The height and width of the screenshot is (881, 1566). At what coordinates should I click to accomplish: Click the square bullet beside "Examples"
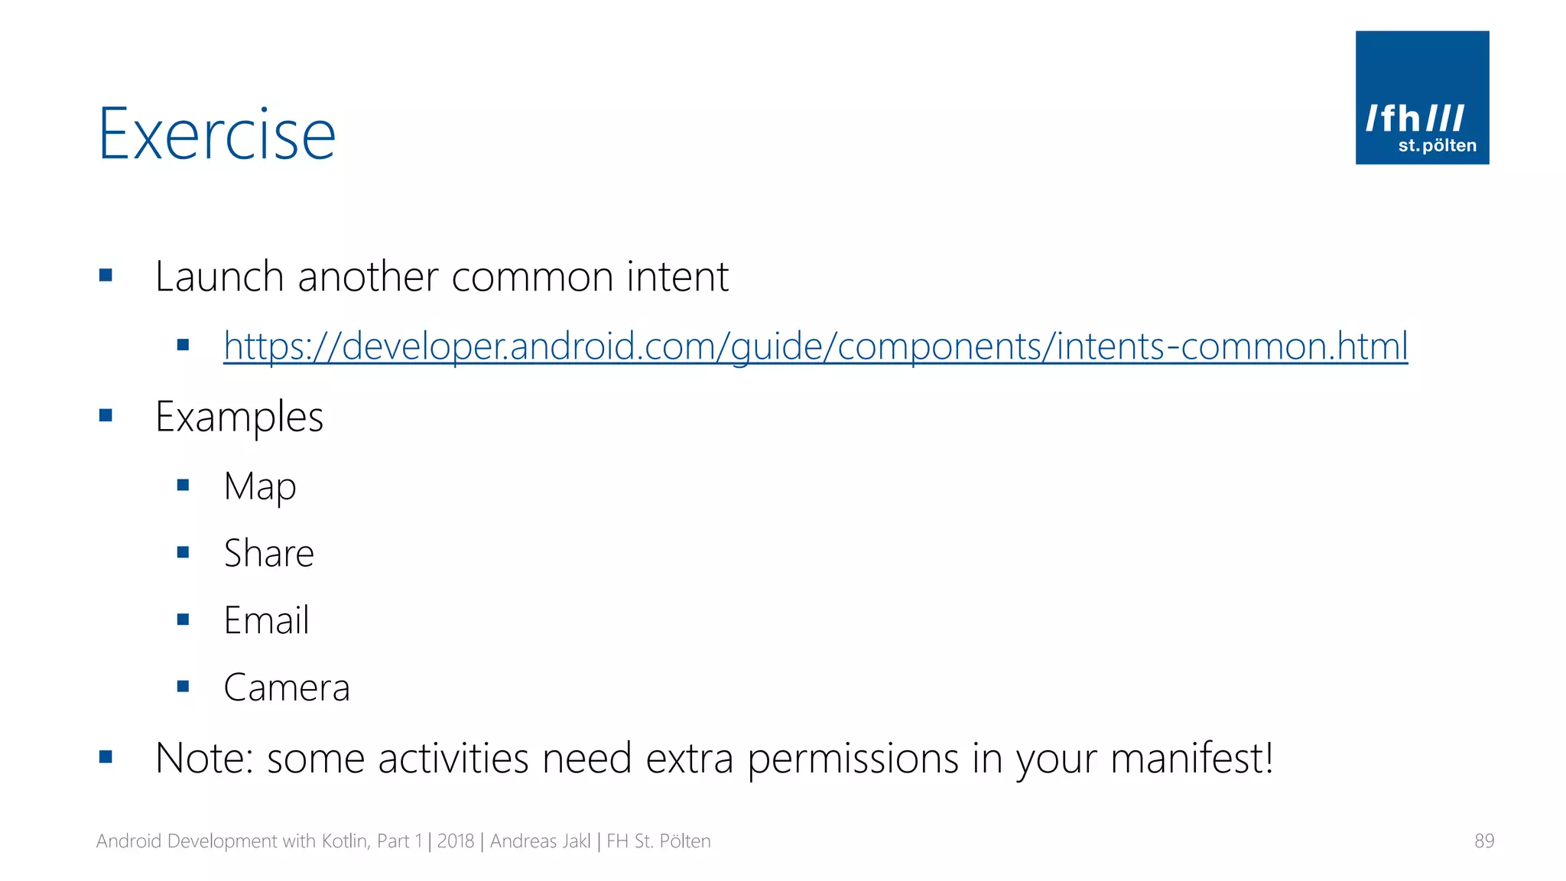(x=106, y=416)
